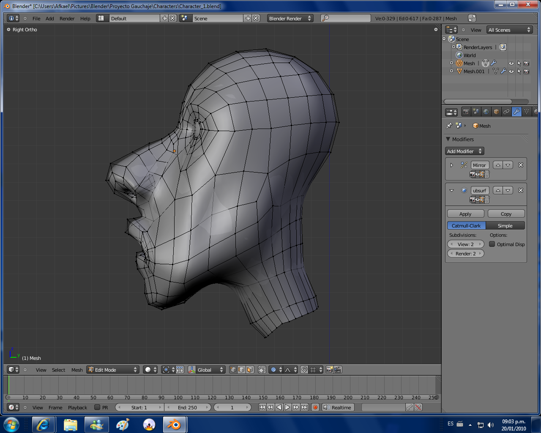Screen dimensions: 541x433
Task: Click the View subdivisions value field
Action: point(465,244)
